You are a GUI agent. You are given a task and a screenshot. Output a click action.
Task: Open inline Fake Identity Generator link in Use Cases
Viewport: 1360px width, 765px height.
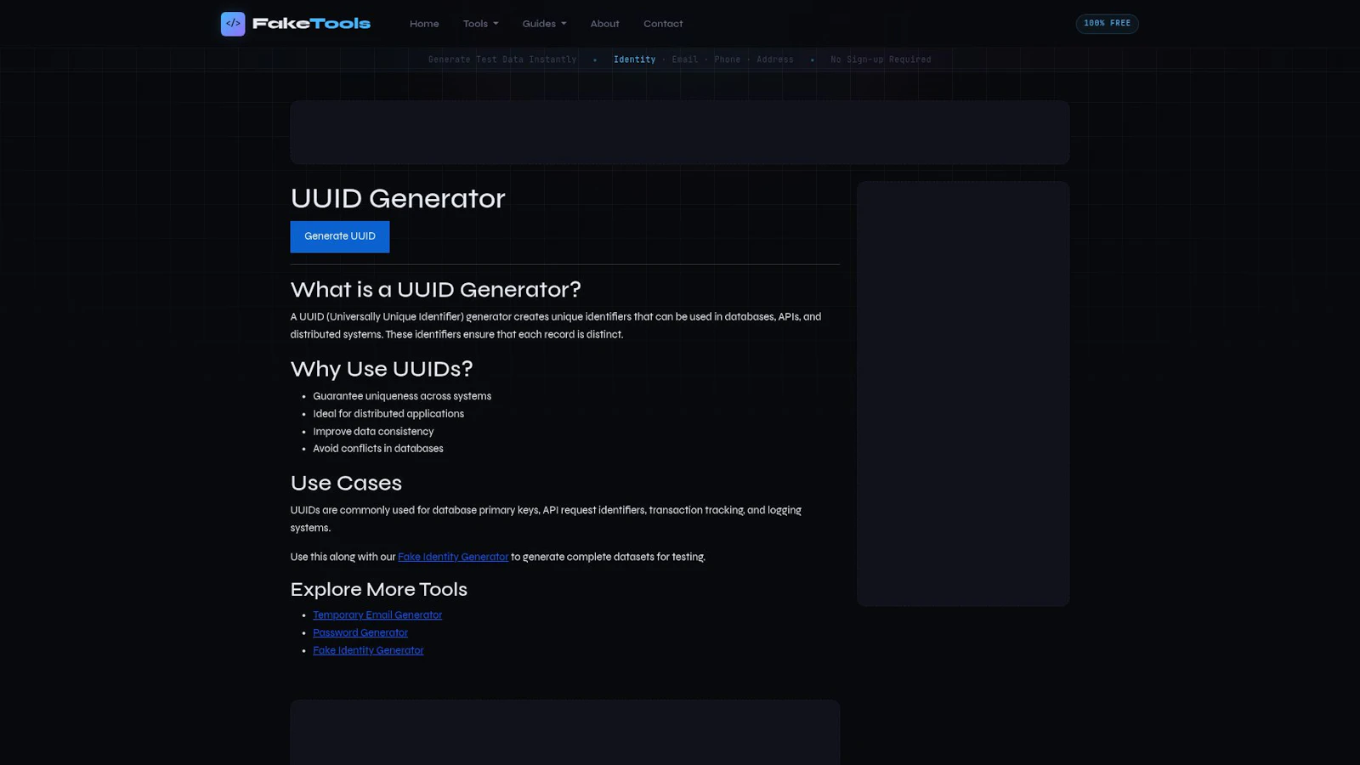(453, 557)
